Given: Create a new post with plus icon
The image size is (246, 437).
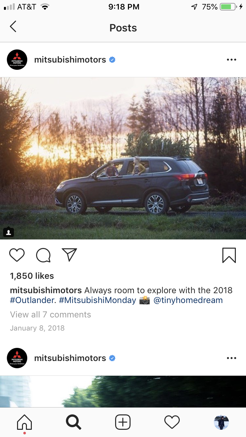Looking at the screenshot, I should pyautogui.click(x=123, y=422).
